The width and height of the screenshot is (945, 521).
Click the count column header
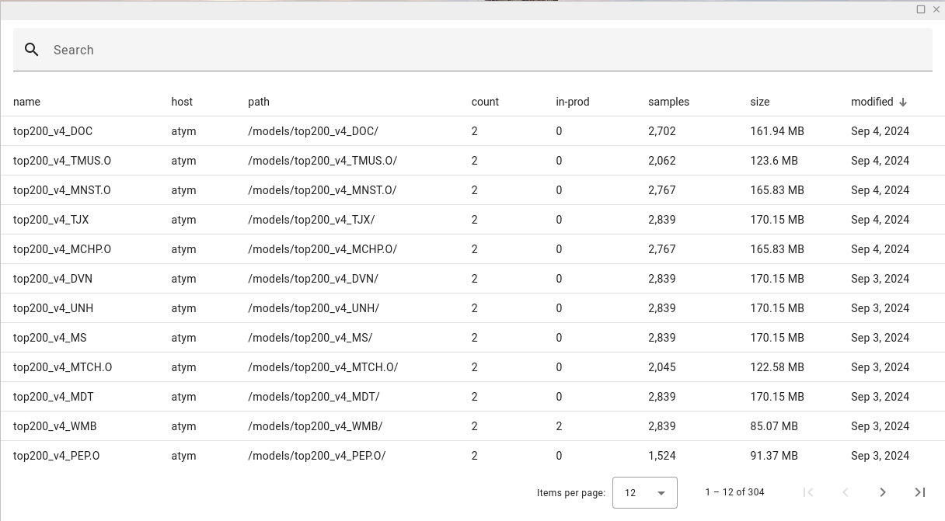(x=485, y=102)
